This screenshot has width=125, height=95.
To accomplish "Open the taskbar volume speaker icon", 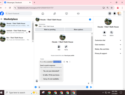I will pyautogui.click(x=109, y=92).
